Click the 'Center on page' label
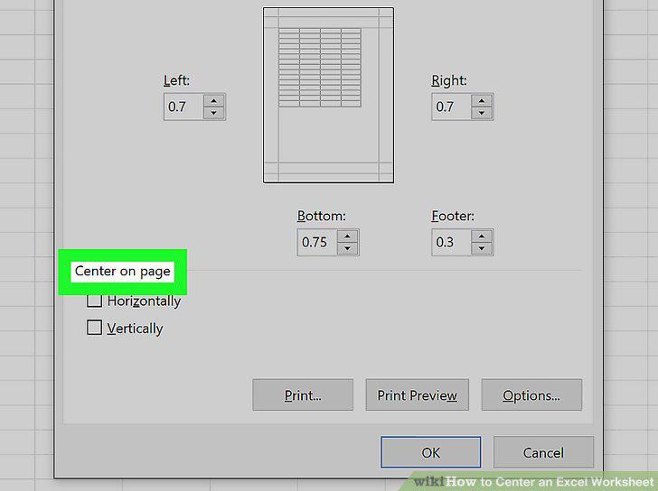The width and height of the screenshot is (658, 491). point(123,272)
